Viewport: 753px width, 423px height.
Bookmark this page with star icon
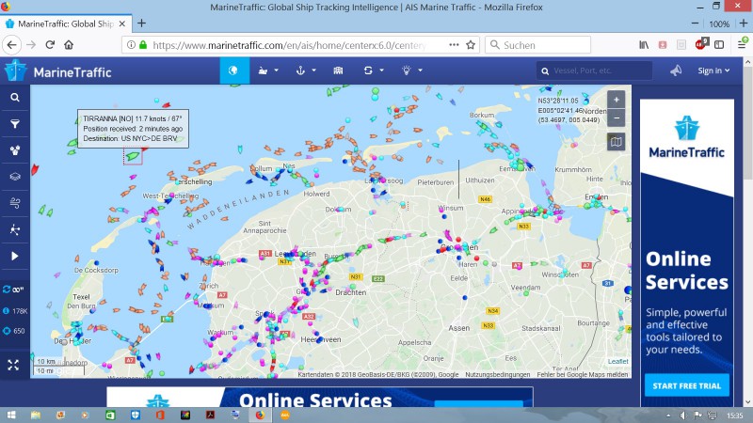[471, 44]
